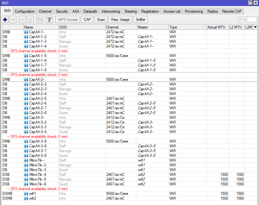Open the Security tab
Screen dimensions: 259x205
coord(62,11)
